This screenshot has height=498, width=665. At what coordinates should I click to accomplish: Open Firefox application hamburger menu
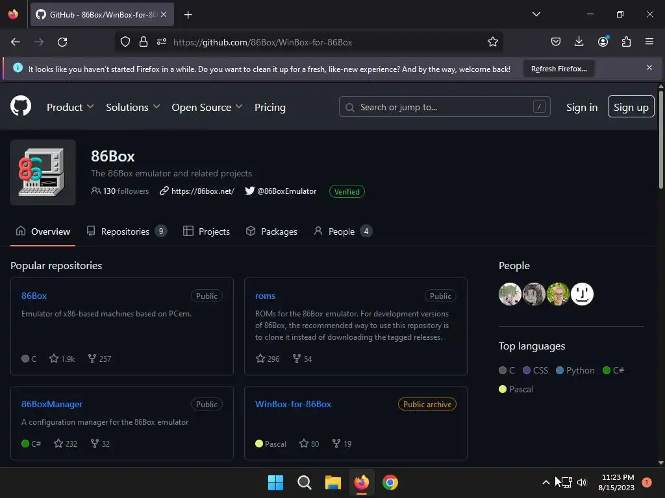click(649, 42)
